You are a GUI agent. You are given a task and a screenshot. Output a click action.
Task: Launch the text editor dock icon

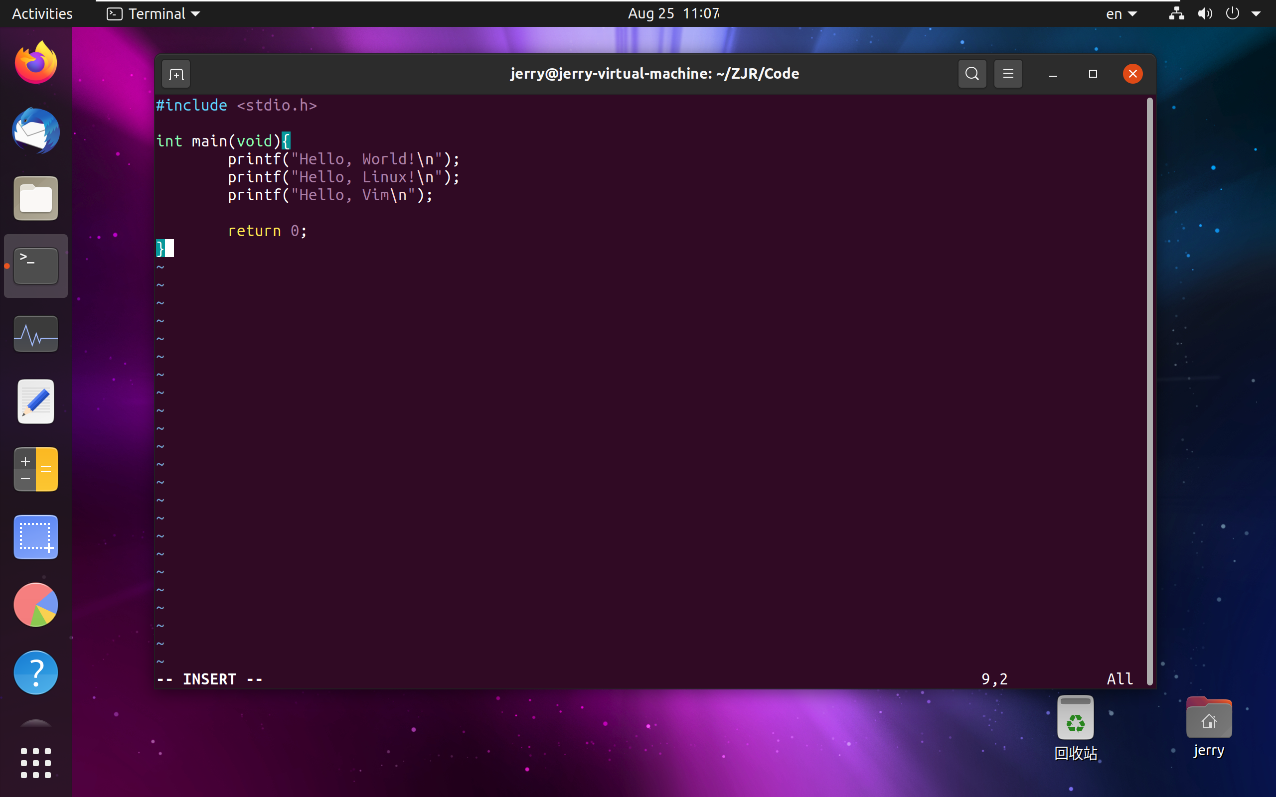click(x=36, y=401)
